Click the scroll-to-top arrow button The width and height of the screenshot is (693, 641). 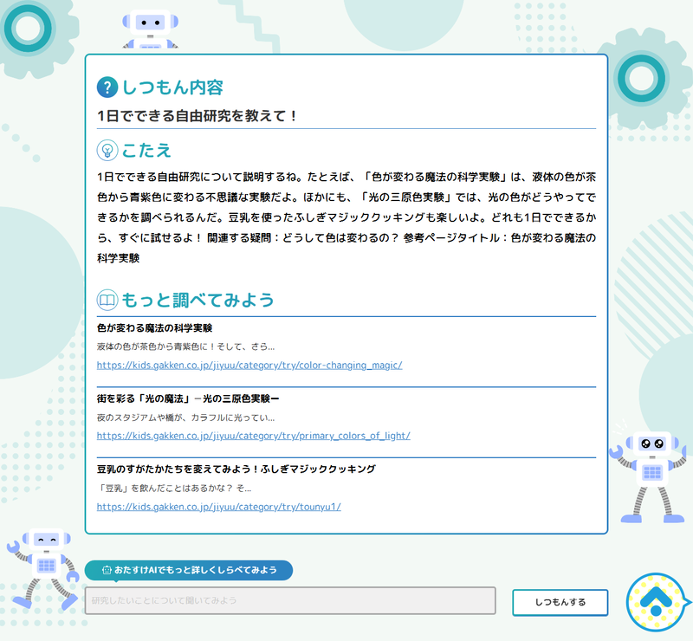(656, 602)
